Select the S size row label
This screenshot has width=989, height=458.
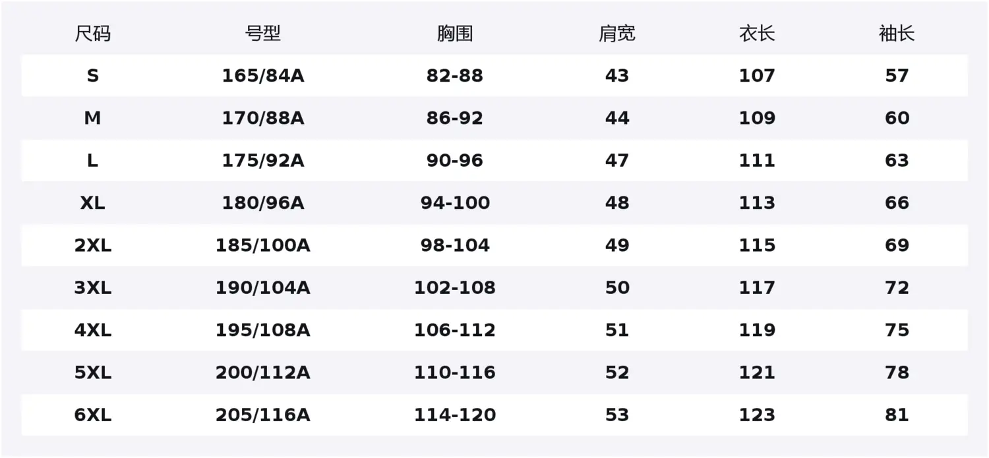pyautogui.click(x=92, y=76)
